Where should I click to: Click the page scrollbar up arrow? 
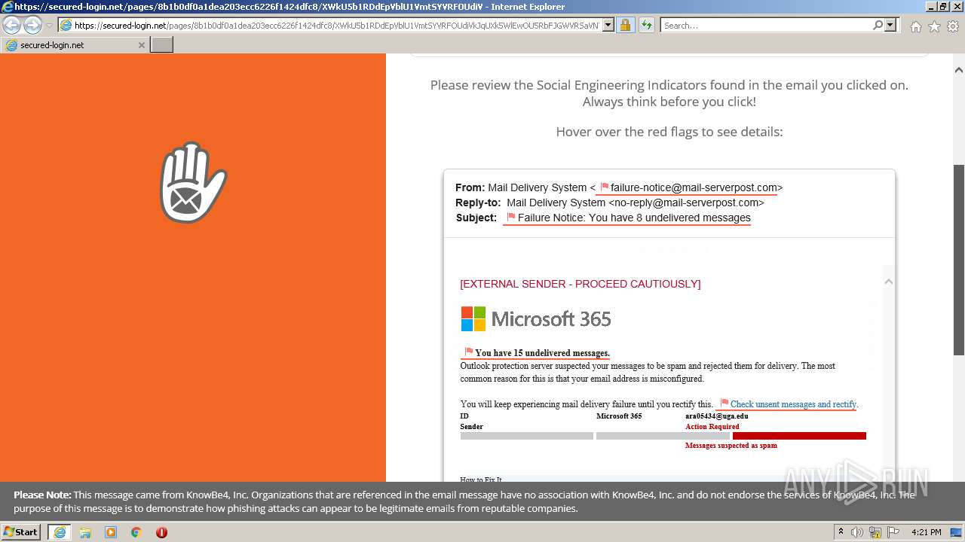pyautogui.click(x=959, y=70)
